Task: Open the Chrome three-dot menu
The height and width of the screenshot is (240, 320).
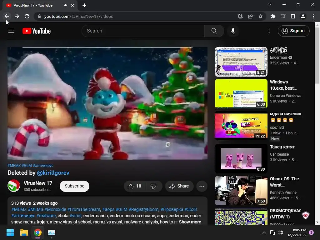Action: 313,16
